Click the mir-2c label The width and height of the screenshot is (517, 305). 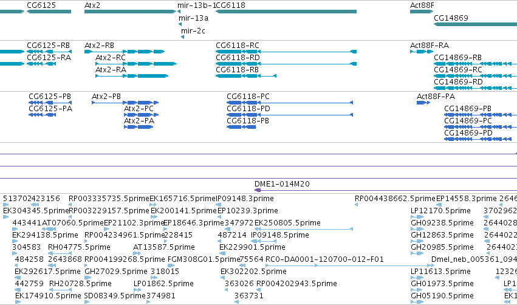[193, 30]
